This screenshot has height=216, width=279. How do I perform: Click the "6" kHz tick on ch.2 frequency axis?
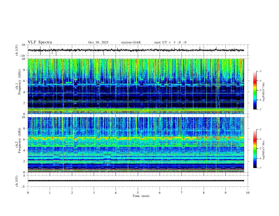click(x=24, y=139)
